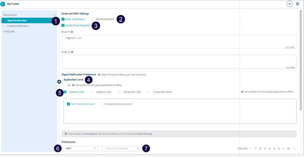Click the search magnifier in Search By Application
304x157 pixels.
138,148
